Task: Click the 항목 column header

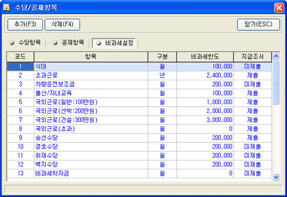Action: coord(91,57)
